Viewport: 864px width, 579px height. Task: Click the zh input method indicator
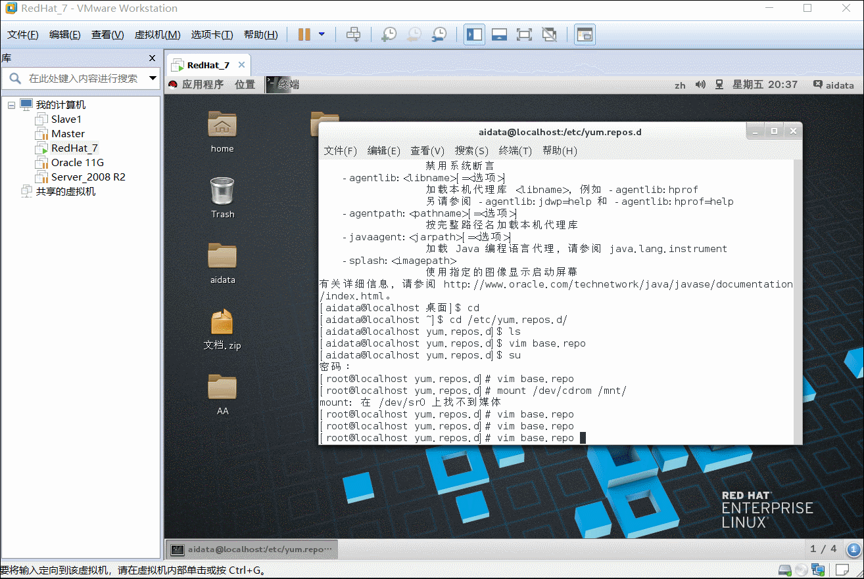[680, 85]
